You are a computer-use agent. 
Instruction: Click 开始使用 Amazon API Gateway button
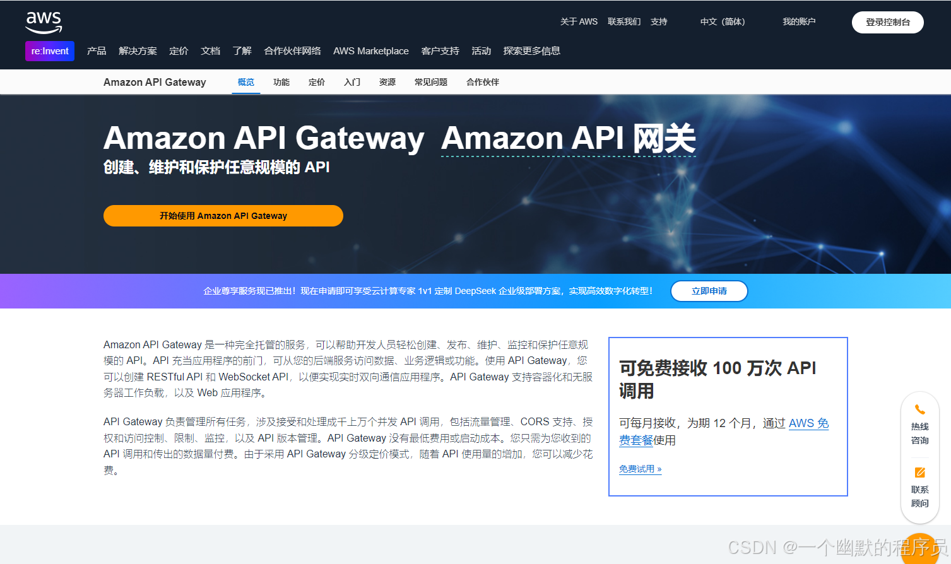[223, 216]
